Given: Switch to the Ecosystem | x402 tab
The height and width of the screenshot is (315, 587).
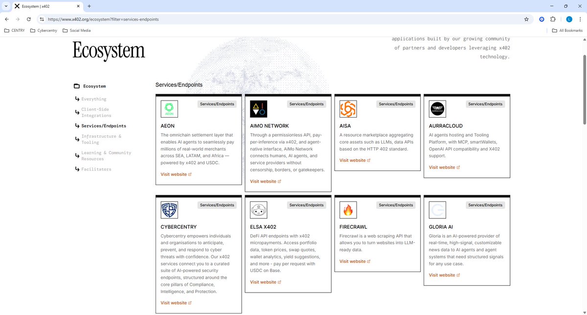Looking at the screenshot, I should point(46,6).
